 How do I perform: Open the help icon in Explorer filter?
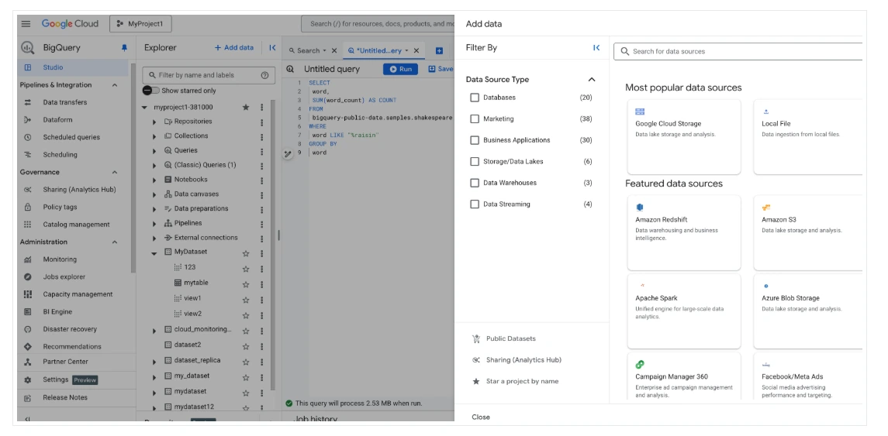pyautogui.click(x=264, y=75)
